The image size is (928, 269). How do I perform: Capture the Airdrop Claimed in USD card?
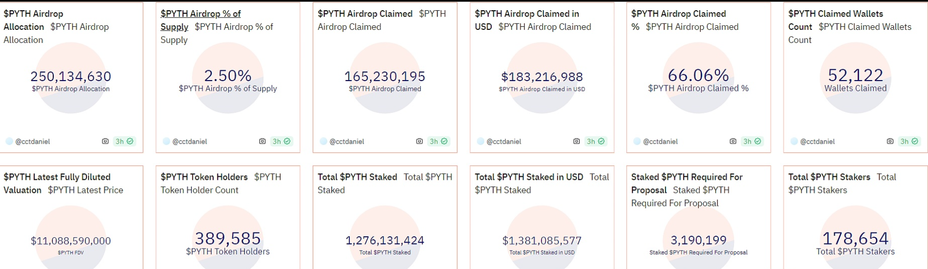577,142
